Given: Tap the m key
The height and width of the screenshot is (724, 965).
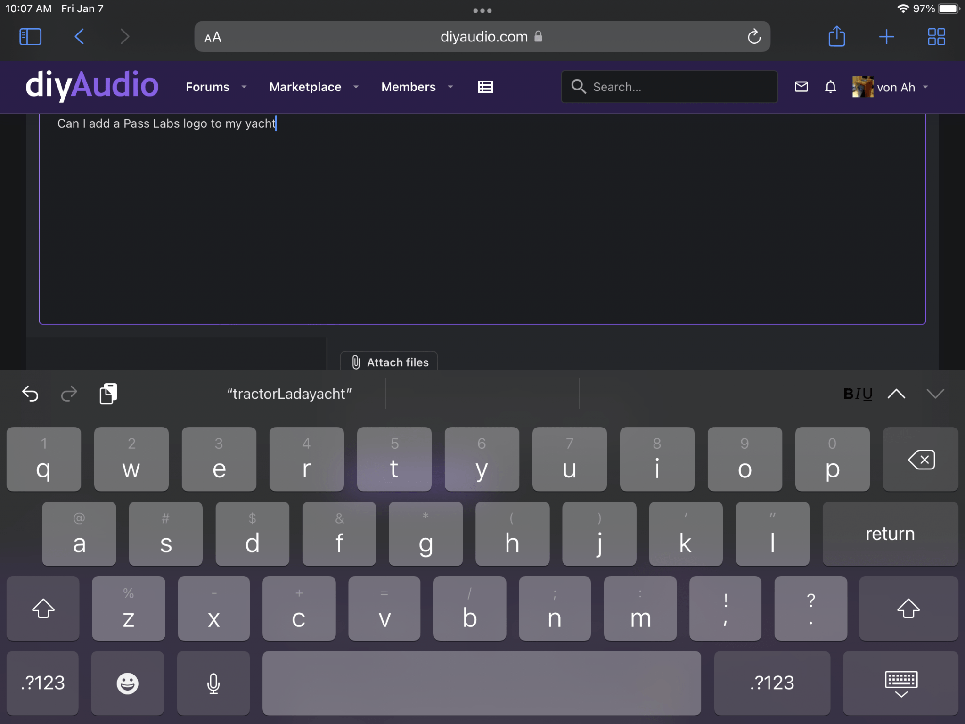Looking at the screenshot, I should pos(640,608).
